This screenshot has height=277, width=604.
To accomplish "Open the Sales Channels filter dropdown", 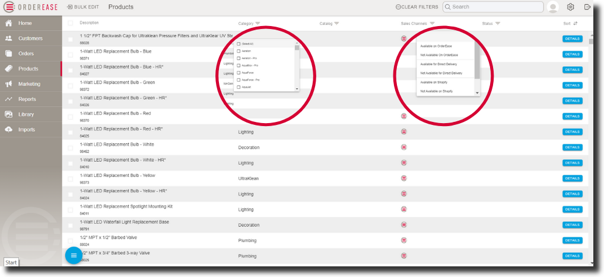I will tap(432, 24).
